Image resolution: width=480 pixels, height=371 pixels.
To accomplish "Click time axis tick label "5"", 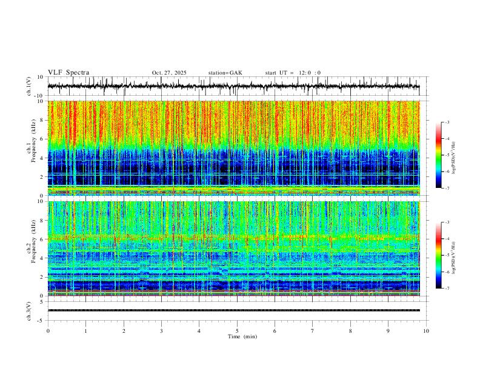I will pyautogui.click(x=237, y=331).
